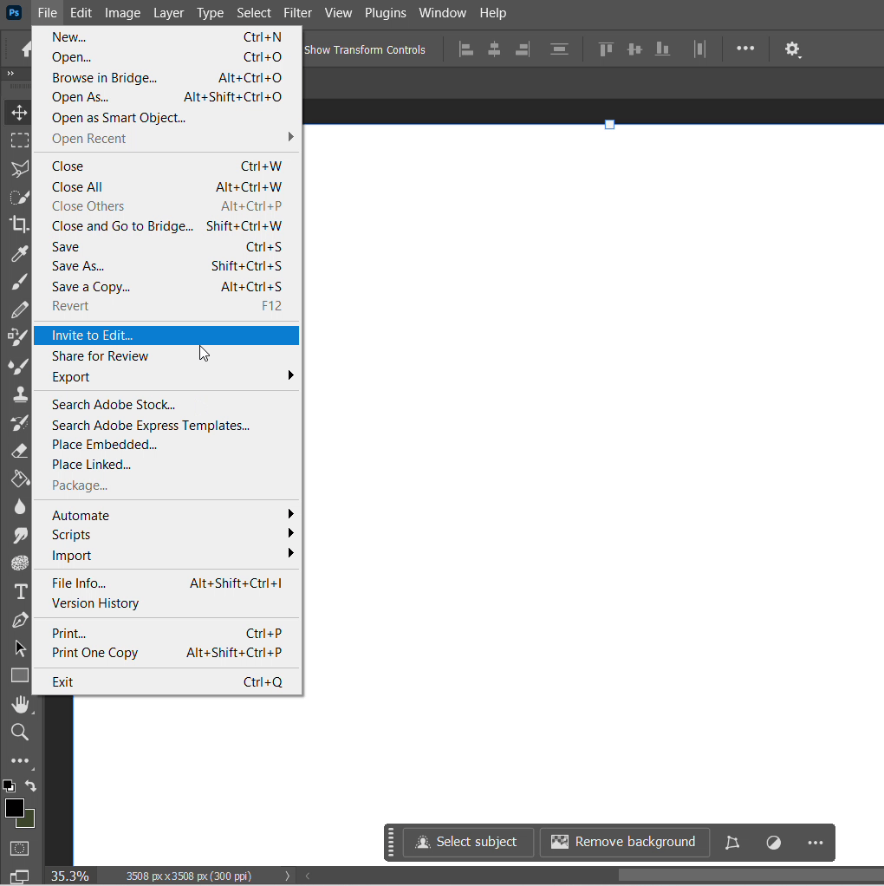The width and height of the screenshot is (884, 886).
Task: Select the Hand tool
Action: point(20,704)
